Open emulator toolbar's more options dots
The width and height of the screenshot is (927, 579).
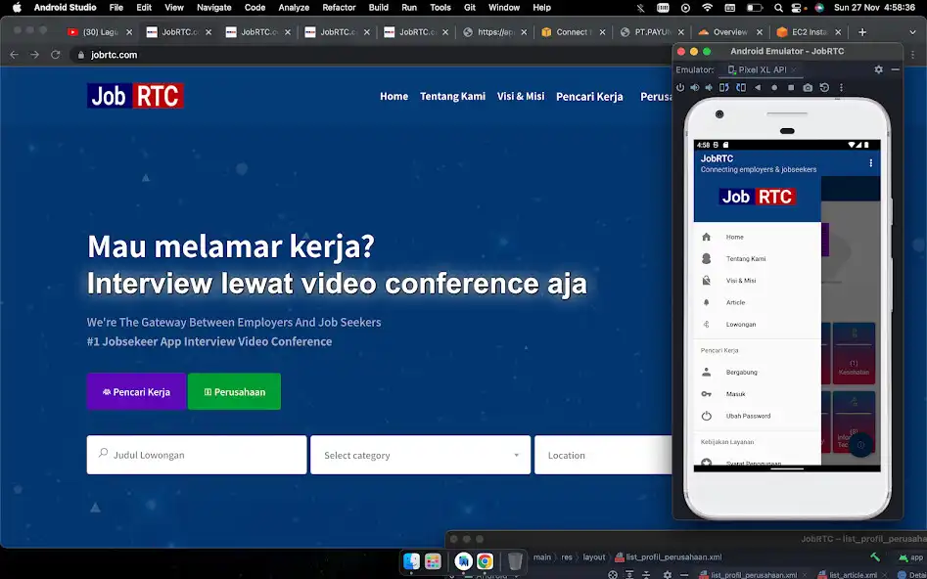[841, 87]
